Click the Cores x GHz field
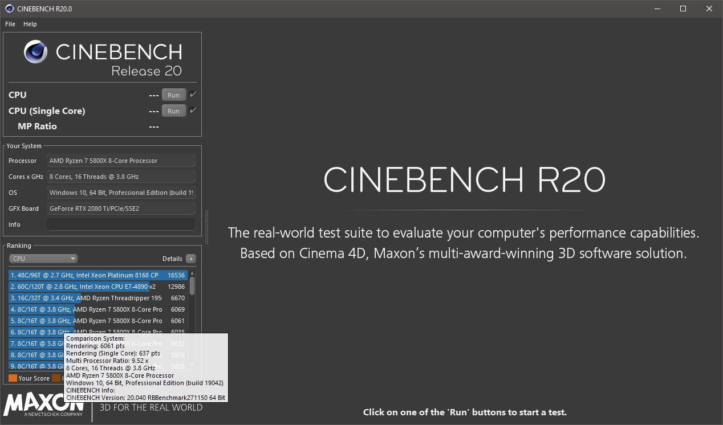Viewport: 723px width, 425px height. click(x=121, y=177)
